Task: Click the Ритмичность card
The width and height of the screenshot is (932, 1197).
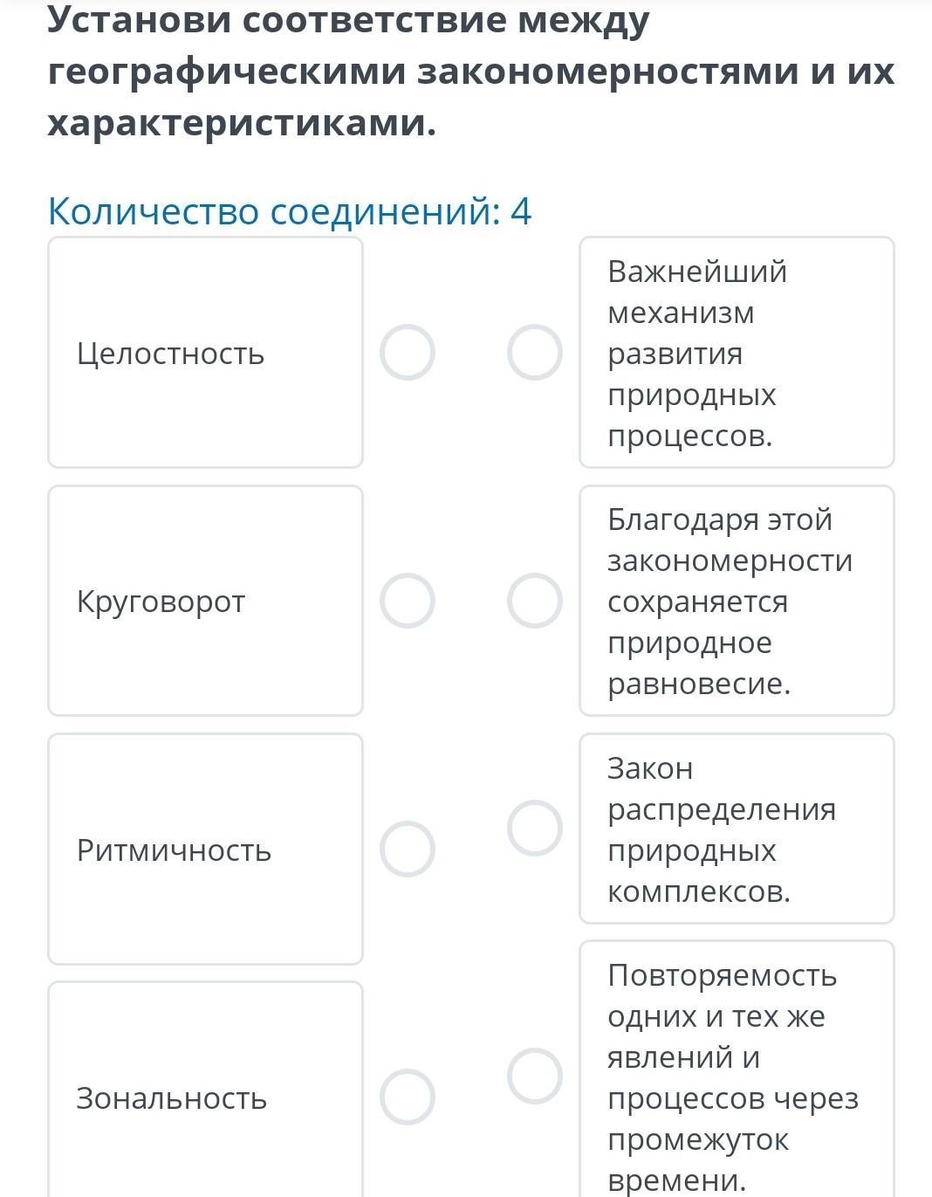Action: click(205, 849)
